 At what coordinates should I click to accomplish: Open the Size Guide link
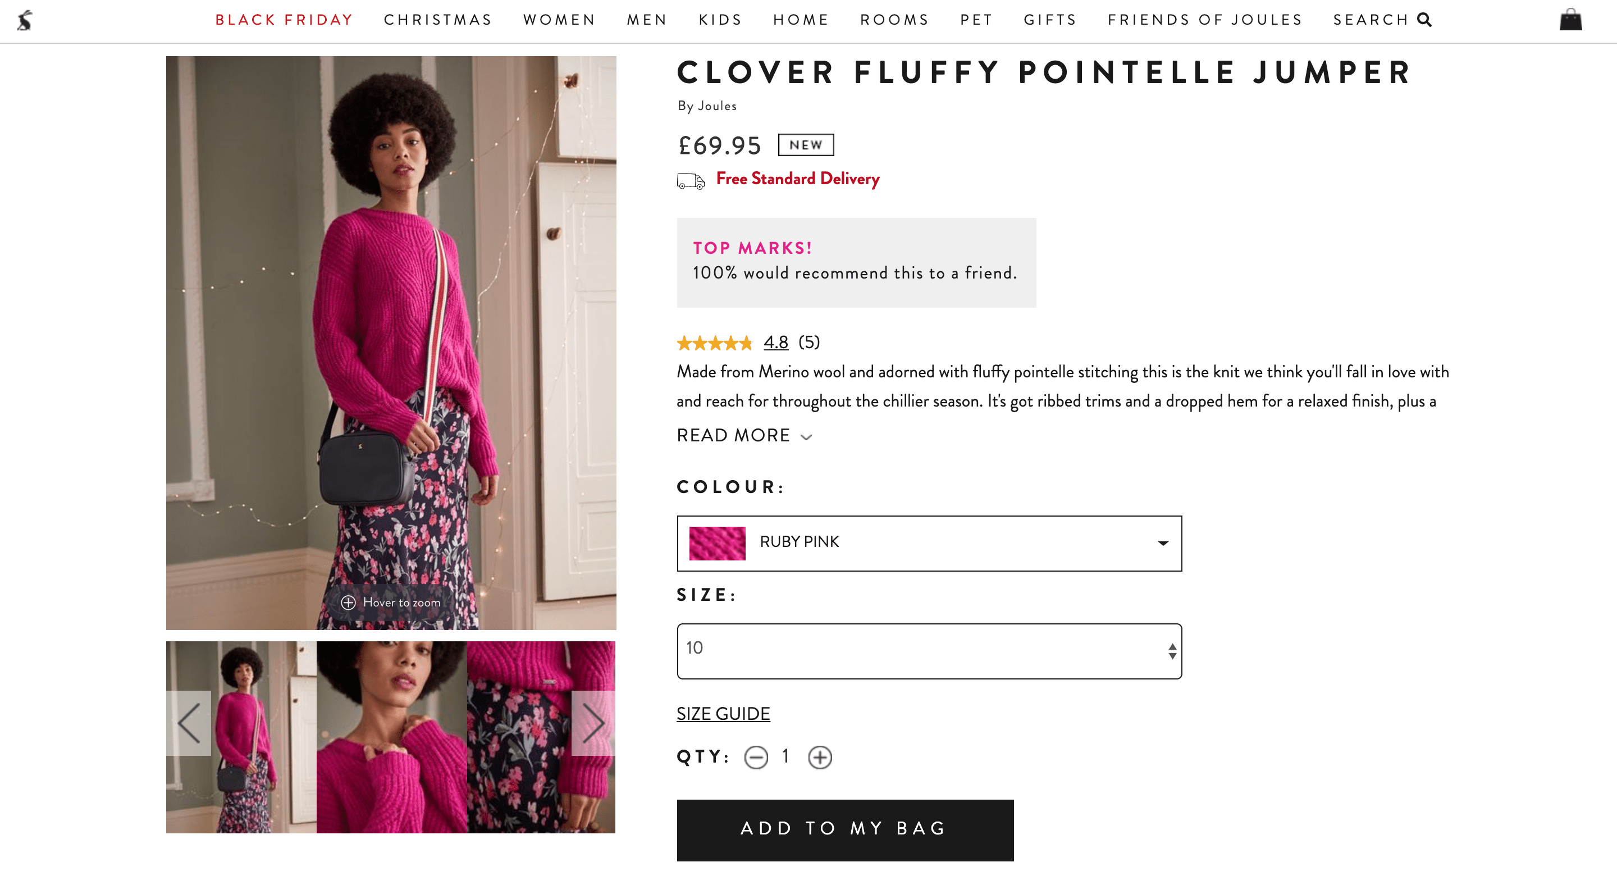tap(723, 714)
